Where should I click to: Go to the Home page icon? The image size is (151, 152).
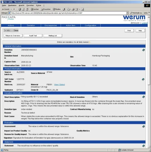coord(27,9)
